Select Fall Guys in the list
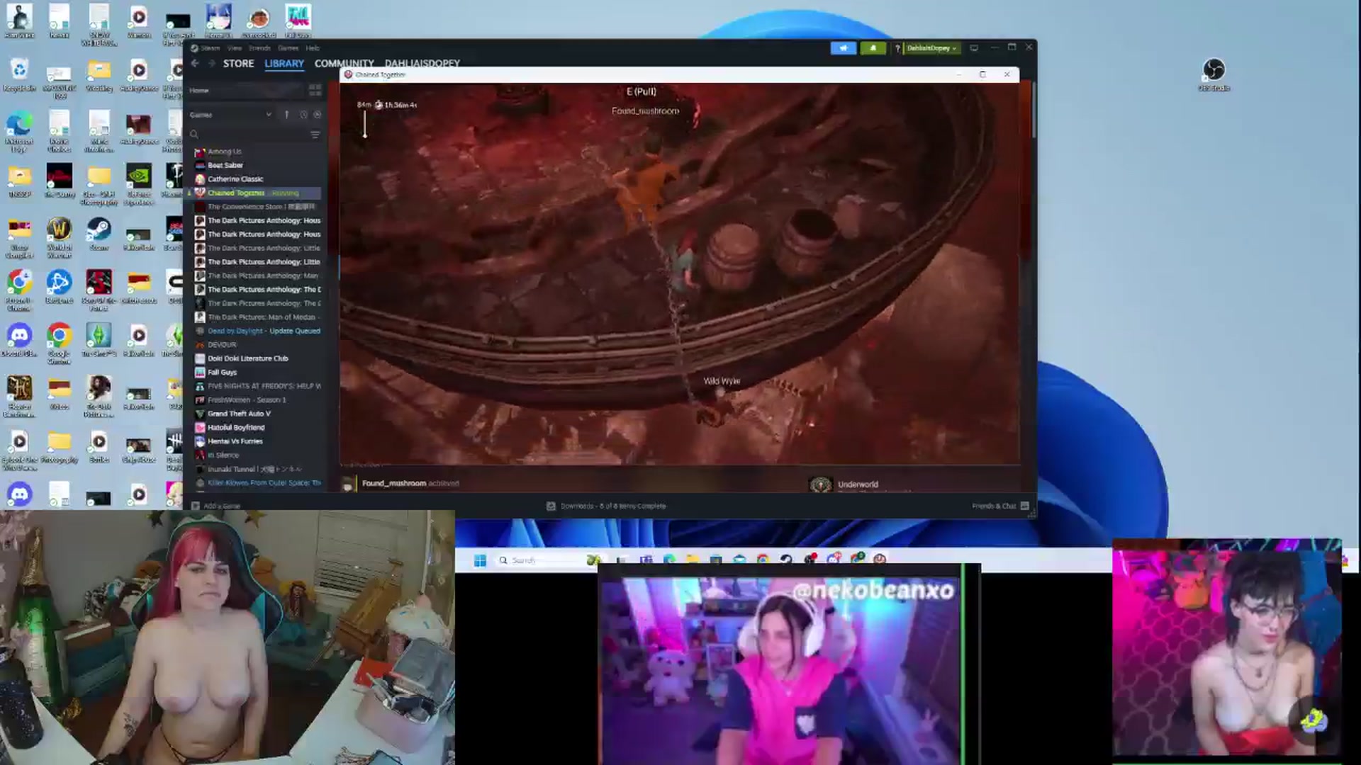 (x=222, y=373)
